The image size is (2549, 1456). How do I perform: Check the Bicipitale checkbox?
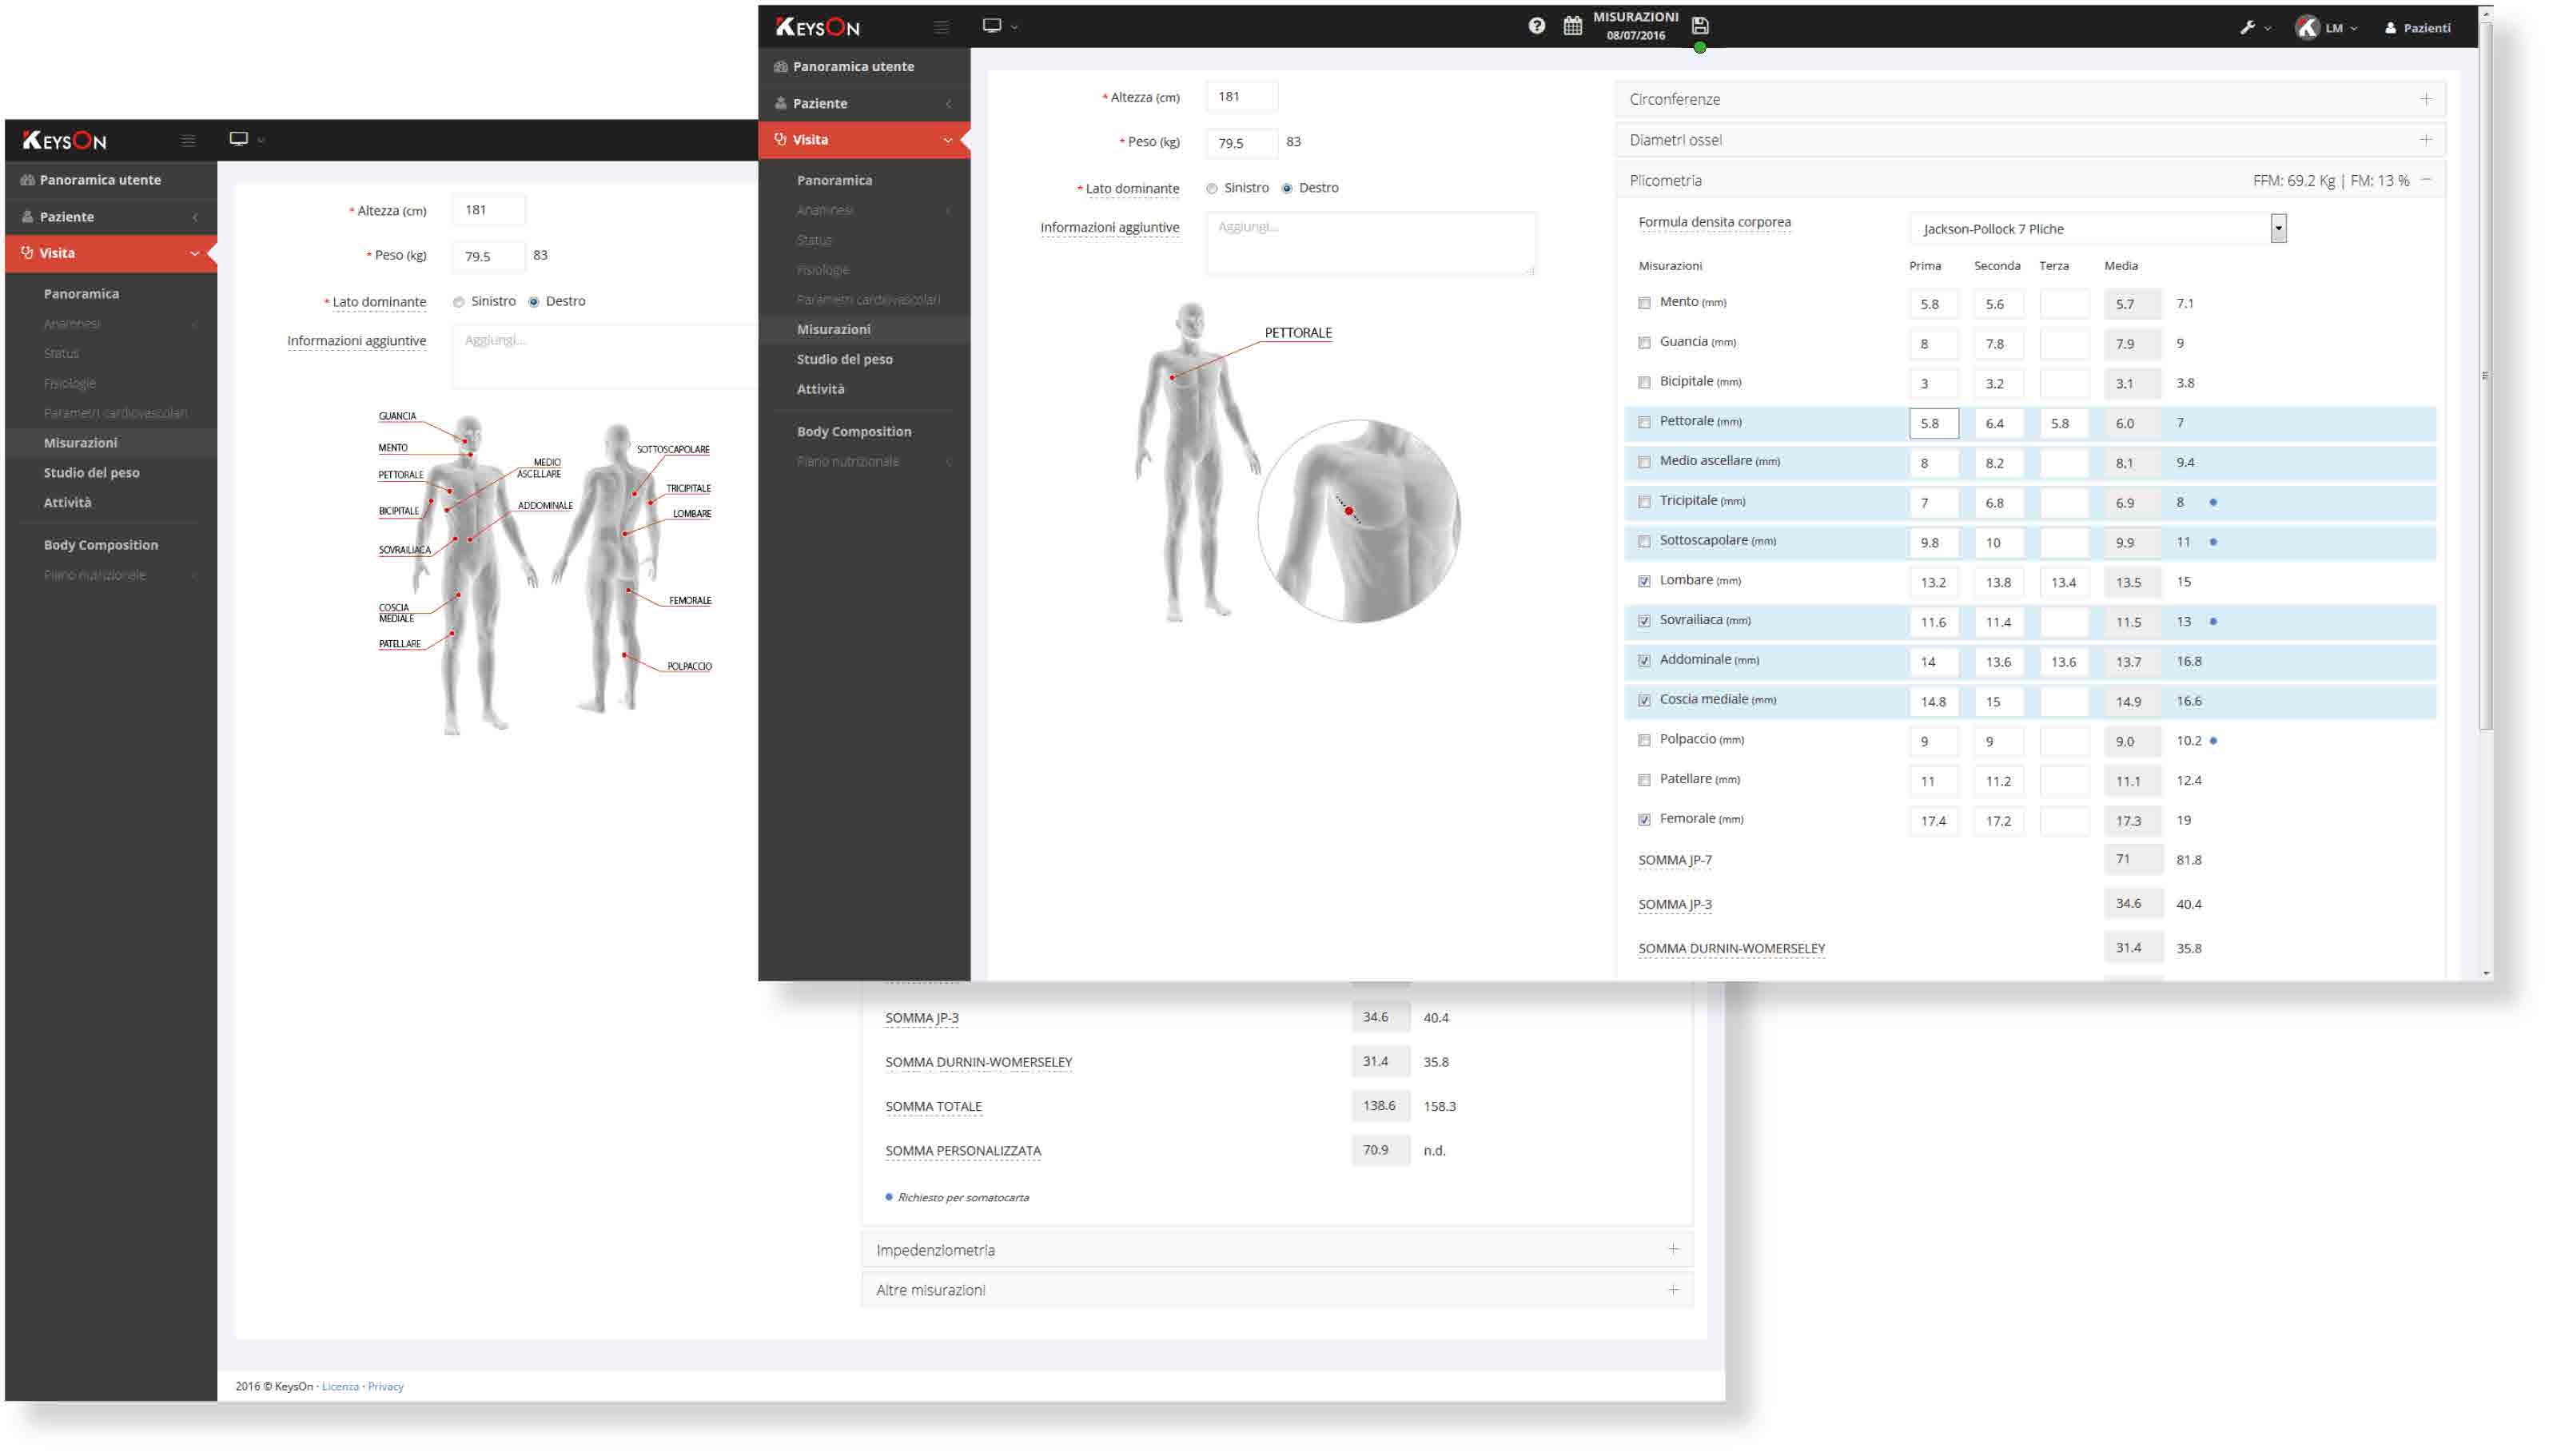(1643, 383)
